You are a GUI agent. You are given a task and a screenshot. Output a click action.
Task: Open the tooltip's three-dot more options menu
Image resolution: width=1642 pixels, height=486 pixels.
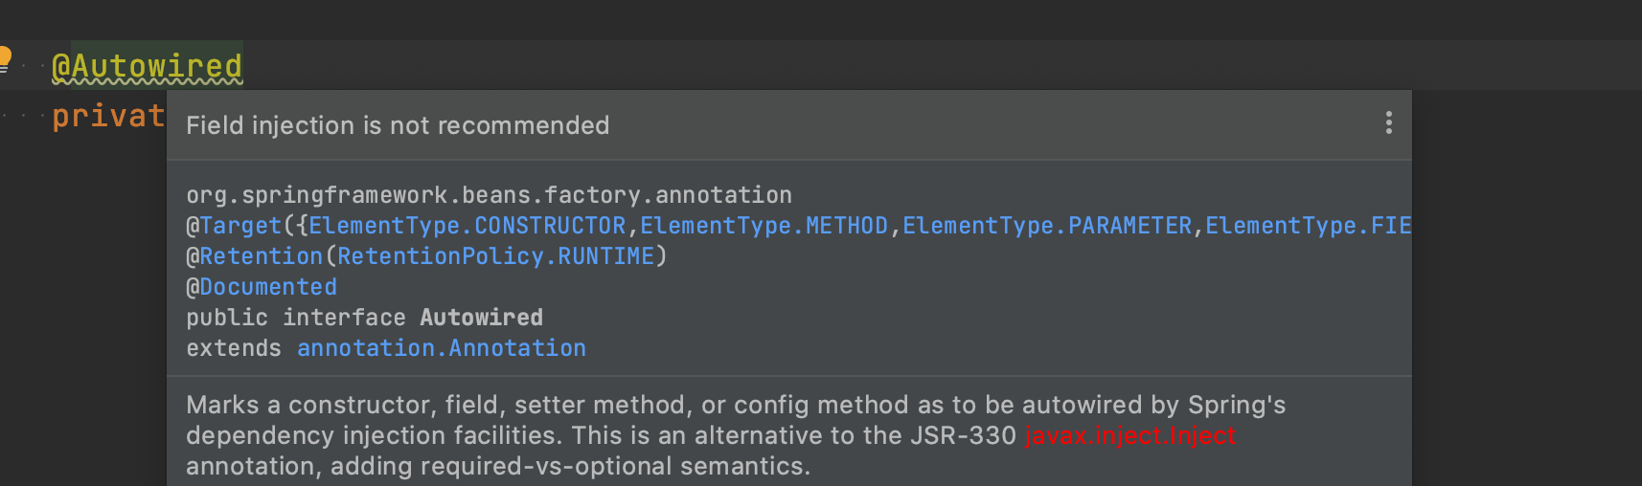tap(1388, 123)
